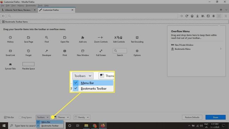Viewport: 229px width, 129px height.
Task: Choose the Find magnifier item
Action: coord(47,39)
